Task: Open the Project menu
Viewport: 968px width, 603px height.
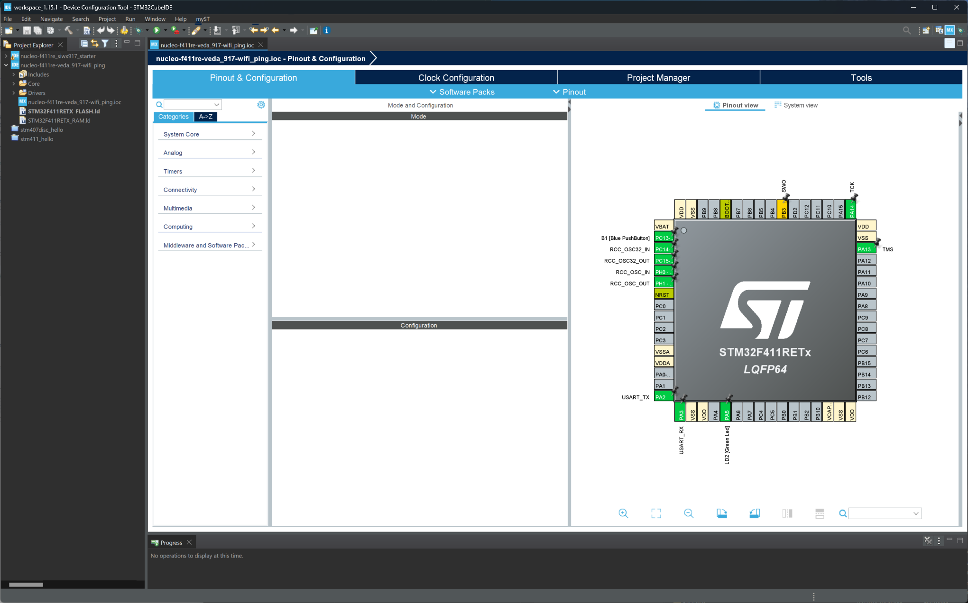Action: (107, 19)
